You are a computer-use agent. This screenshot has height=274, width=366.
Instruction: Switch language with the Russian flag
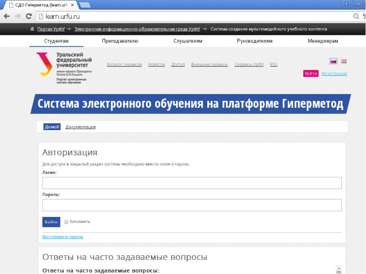(333, 62)
